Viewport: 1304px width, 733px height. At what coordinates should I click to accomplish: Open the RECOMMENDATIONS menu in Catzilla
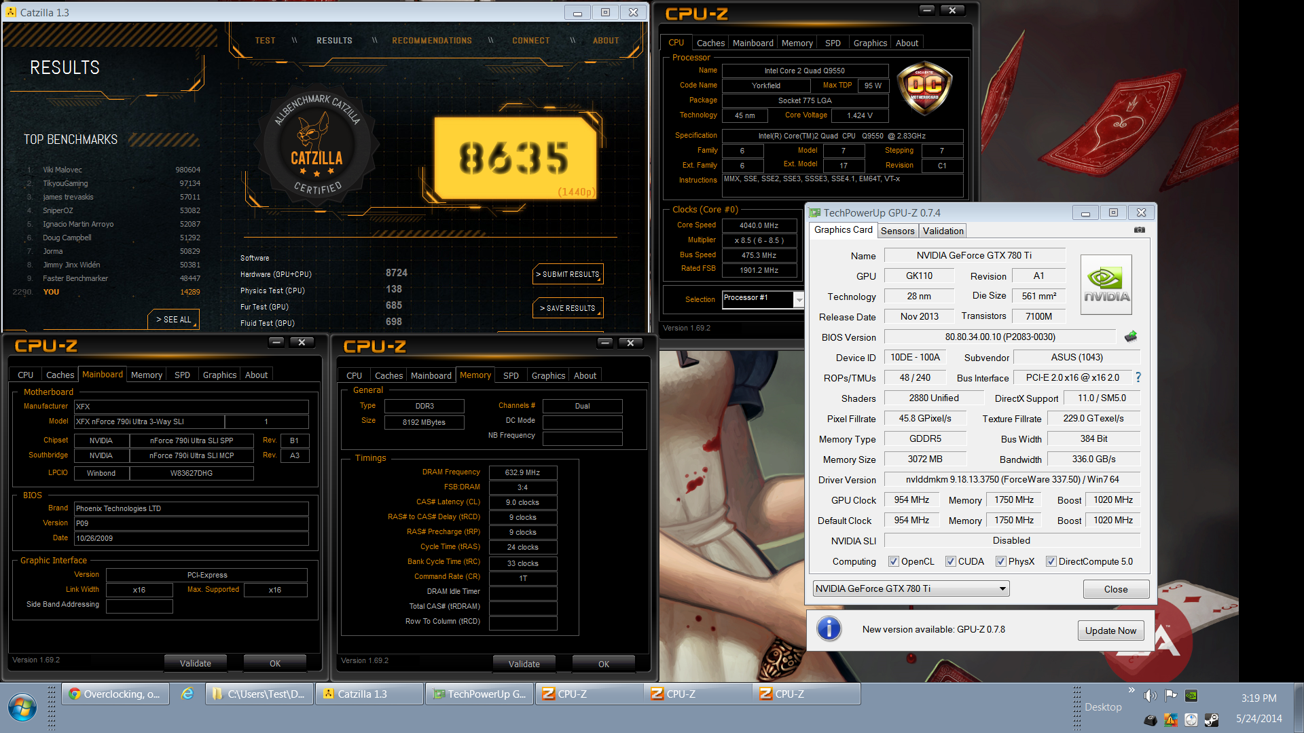click(x=432, y=41)
